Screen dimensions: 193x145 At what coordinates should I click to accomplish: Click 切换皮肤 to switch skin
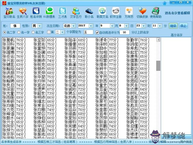(x=142, y=13)
